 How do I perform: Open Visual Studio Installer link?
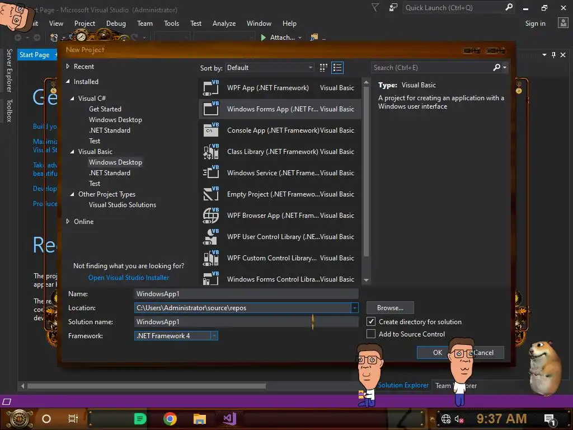tap(129, 278)
